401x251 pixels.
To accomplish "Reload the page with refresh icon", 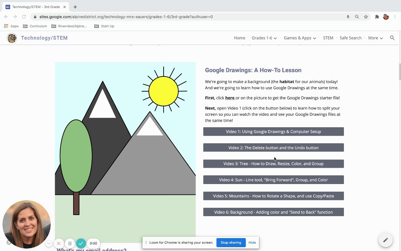I will click(24, 17).
